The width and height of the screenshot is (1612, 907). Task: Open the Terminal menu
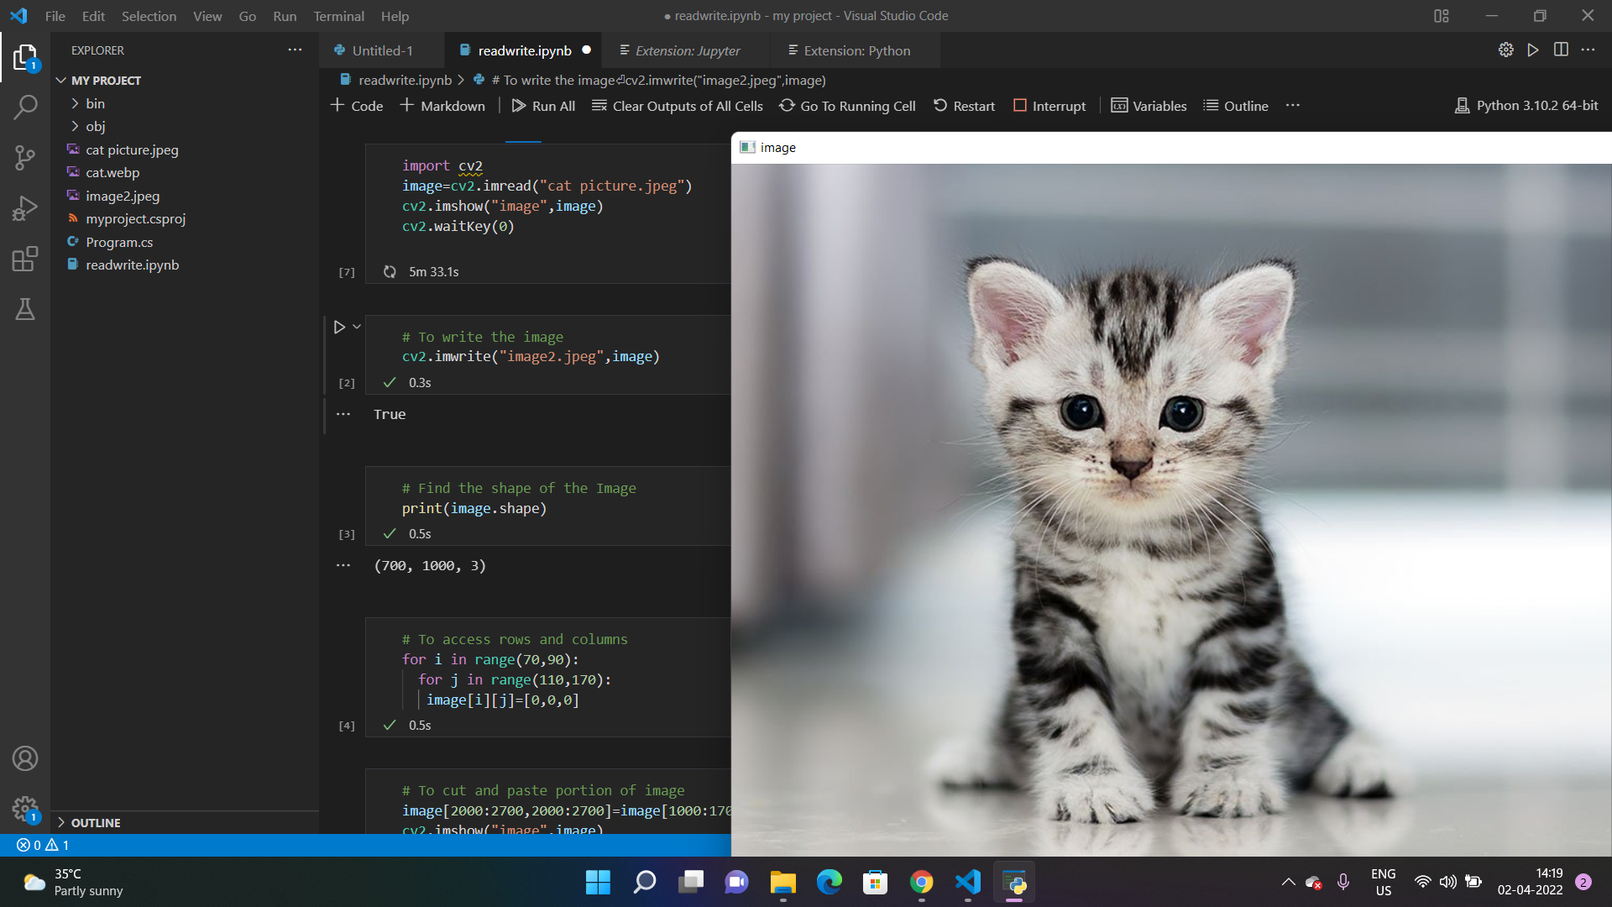338,16
